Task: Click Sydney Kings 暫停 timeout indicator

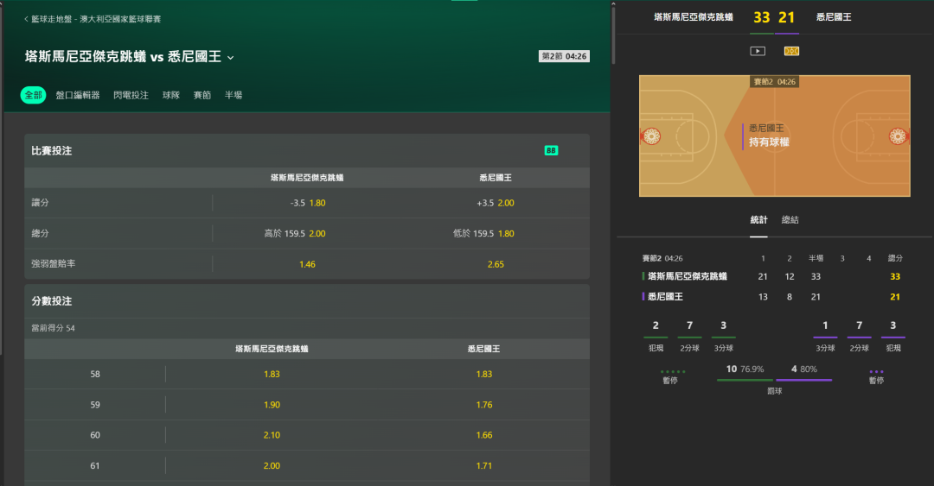Action: 876,376
